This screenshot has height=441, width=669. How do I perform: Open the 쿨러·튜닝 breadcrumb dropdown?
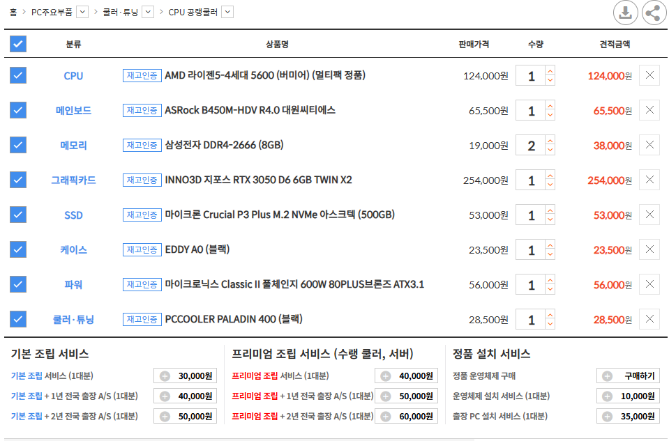pyautogui.click(x=148, y=13)
